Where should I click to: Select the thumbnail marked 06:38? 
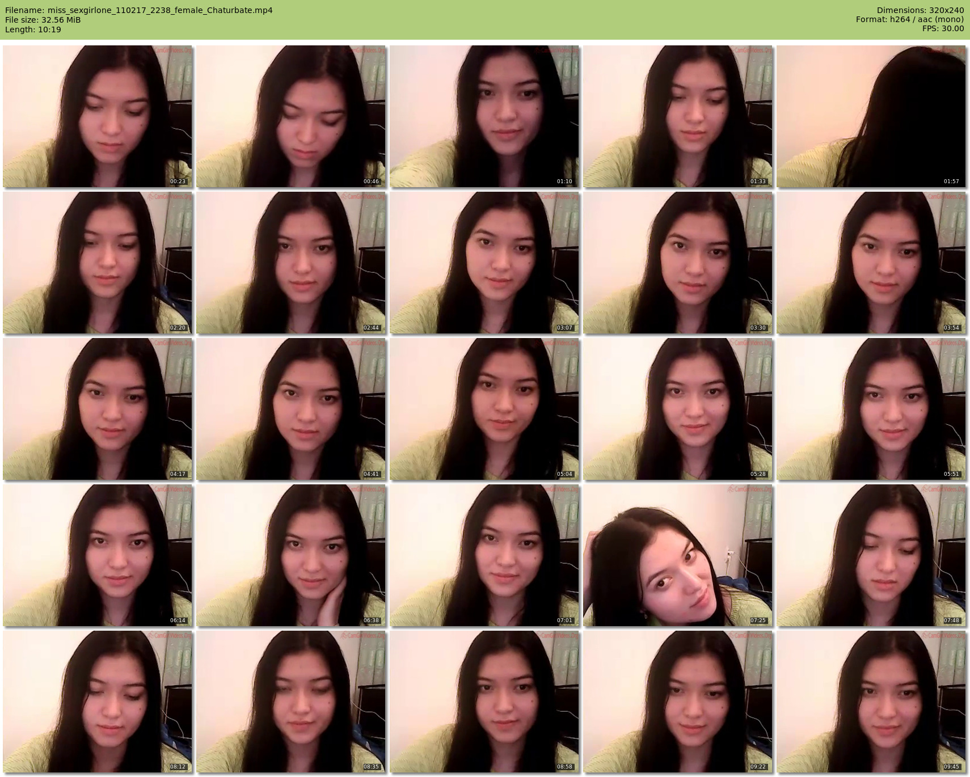[291, 555]
